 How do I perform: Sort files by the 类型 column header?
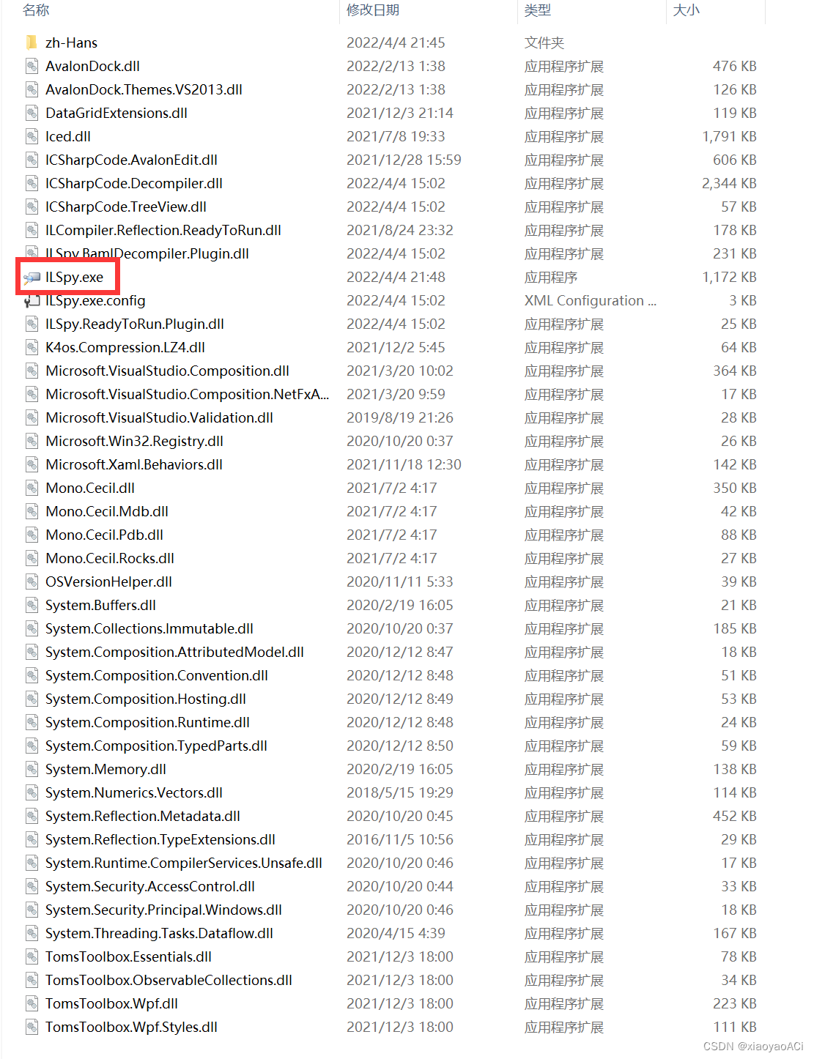pos(538,10)
